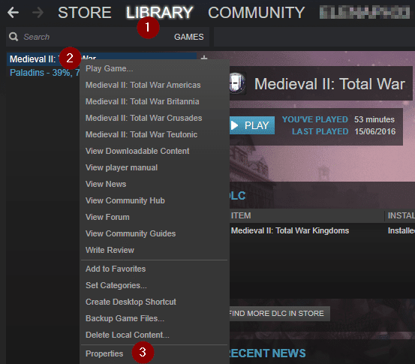Open the LIBRARY tab
The width and height of the screenshot is (415, 364).
click(x=159, y=13)
